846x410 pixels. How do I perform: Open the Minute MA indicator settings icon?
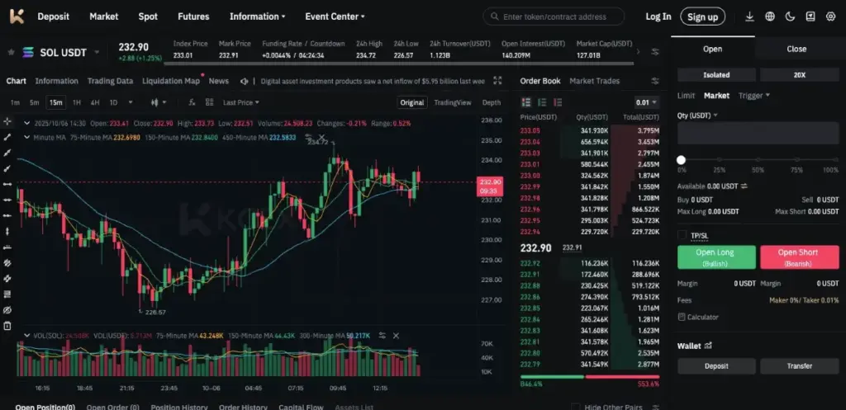point(308,138)
